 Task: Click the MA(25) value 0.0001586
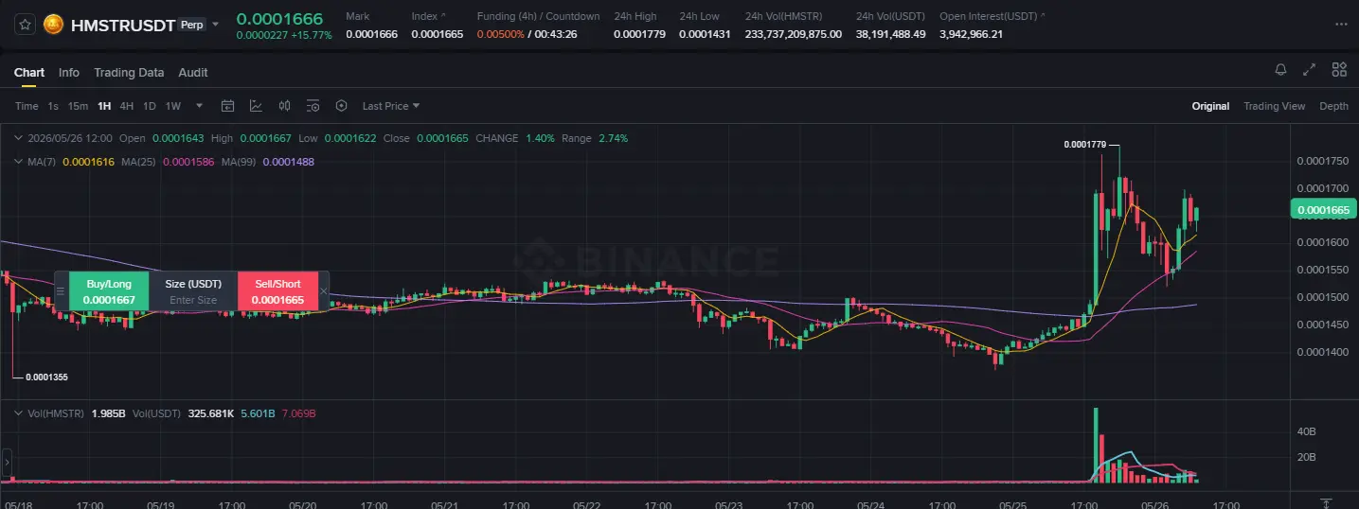pos(189,162)
